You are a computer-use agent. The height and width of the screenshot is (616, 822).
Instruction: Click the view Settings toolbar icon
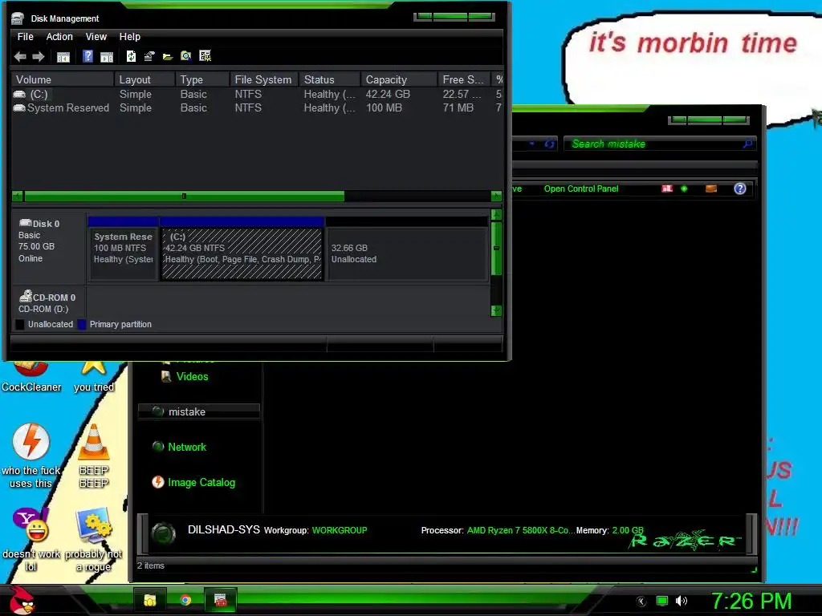[x=205, y=56]
